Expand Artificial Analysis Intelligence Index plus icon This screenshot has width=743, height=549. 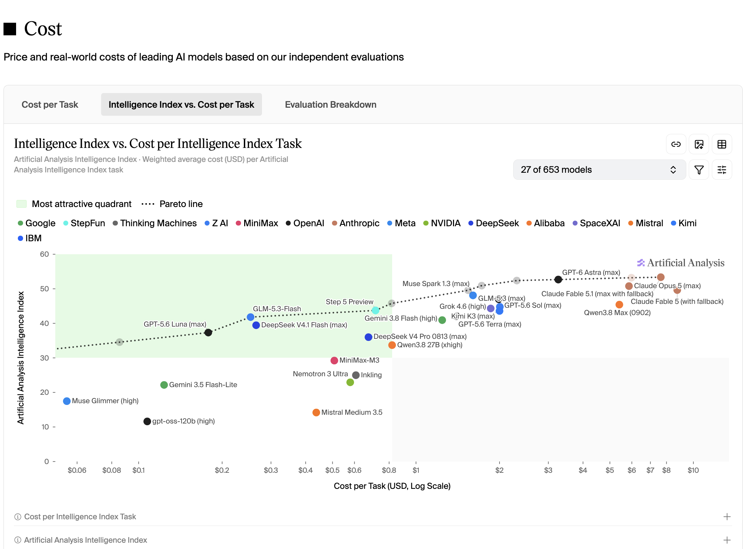pos(727,540)
